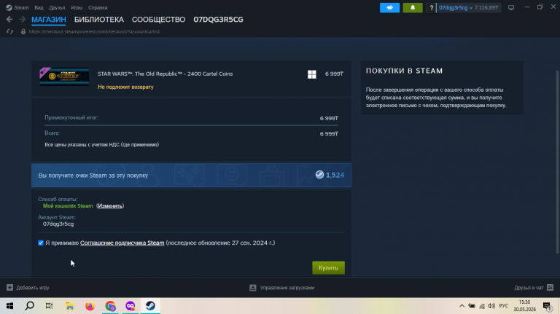Open announcements with the megaphone icon

(x=389, y=7)
